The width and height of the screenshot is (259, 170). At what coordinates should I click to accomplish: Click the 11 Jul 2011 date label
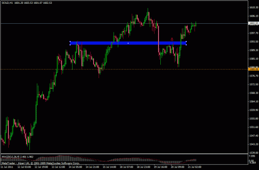coord(7,167)
